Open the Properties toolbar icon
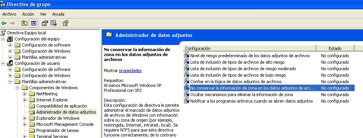Image resolution: width=363 pixels, height=138 pixels. point(45,23)
